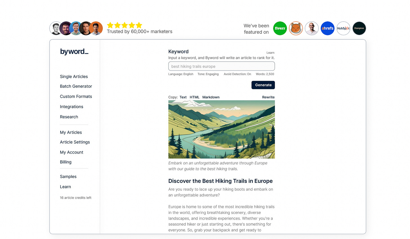
Task: Open My Articles
Action: click(x=71, y=132)
